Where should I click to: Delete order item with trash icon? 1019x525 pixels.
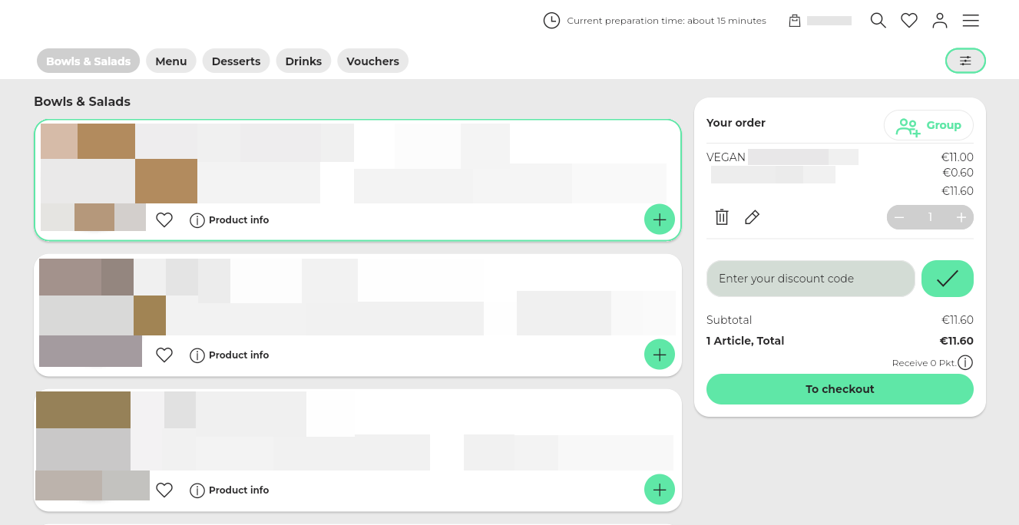click(x=722, y=217)
